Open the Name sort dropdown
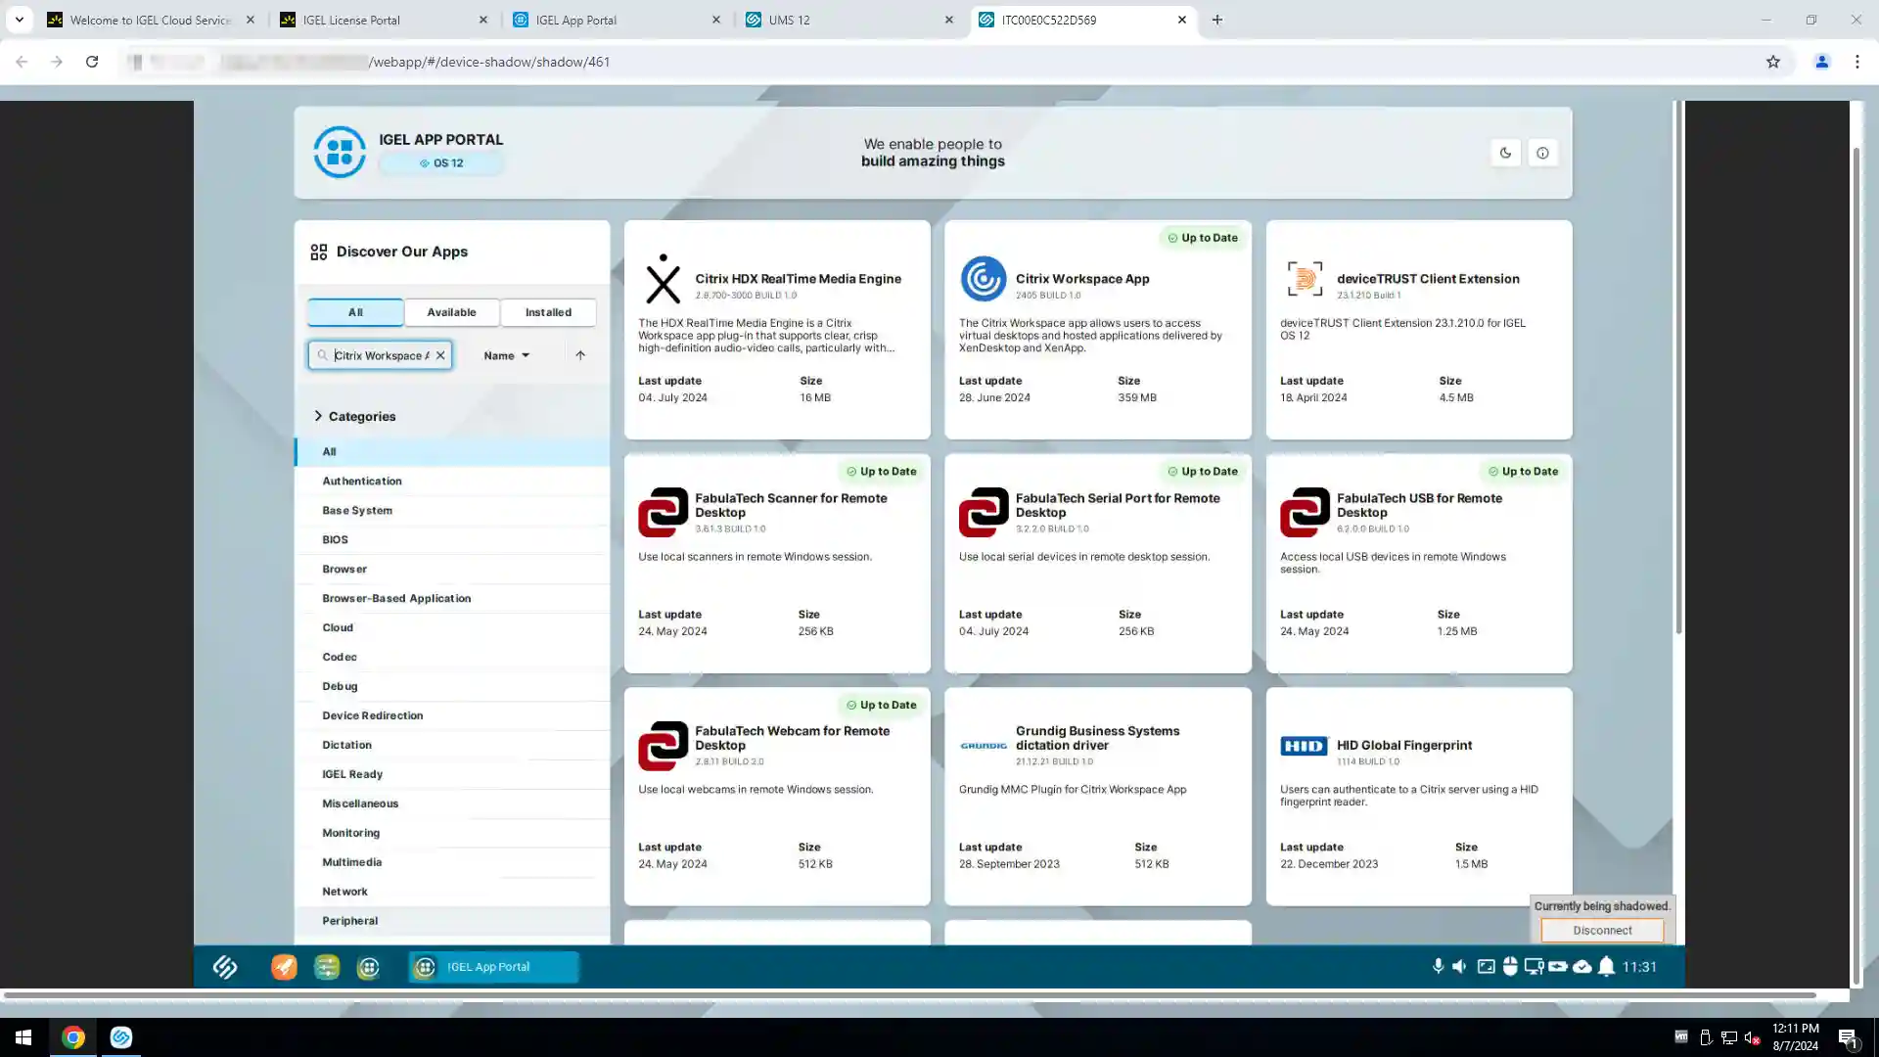Viewport: 1879px width, 1057px height. click(x=506, y=355)
